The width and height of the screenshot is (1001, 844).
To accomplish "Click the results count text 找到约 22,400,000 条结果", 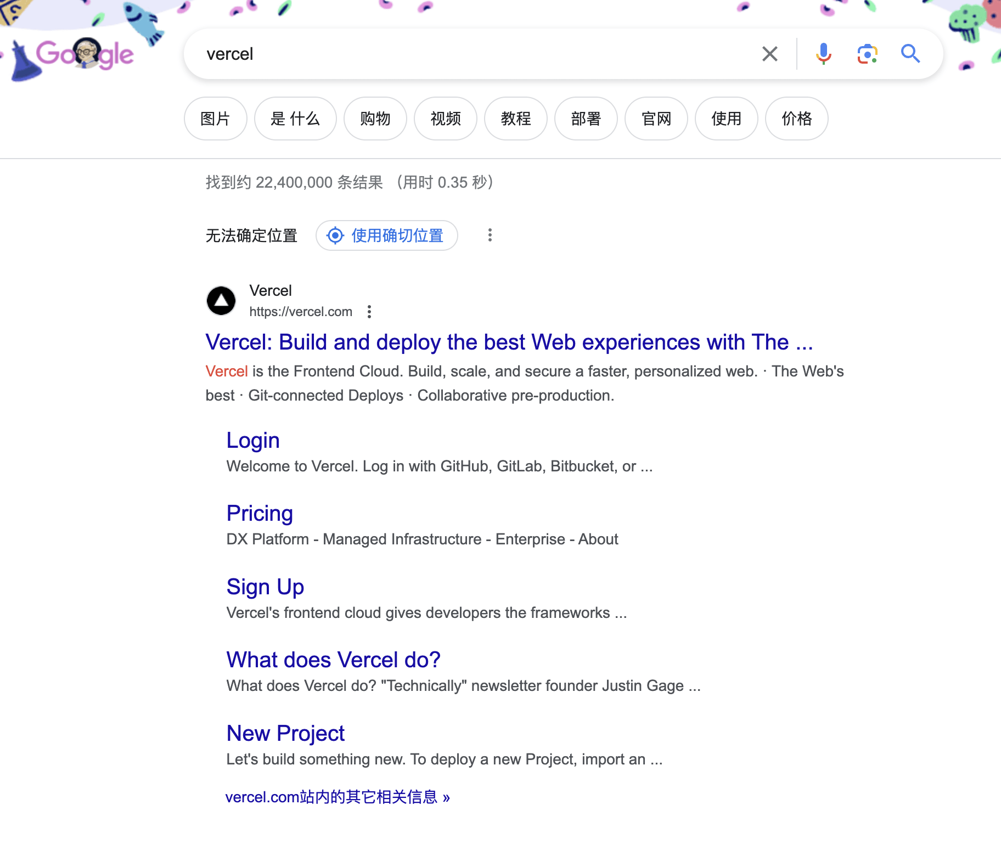I will click(x=294, y=182).
